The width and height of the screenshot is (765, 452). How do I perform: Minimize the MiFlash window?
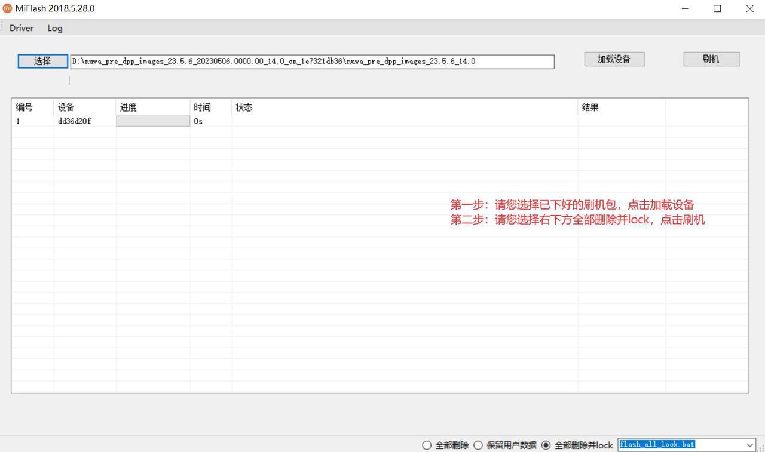(685, 8)
